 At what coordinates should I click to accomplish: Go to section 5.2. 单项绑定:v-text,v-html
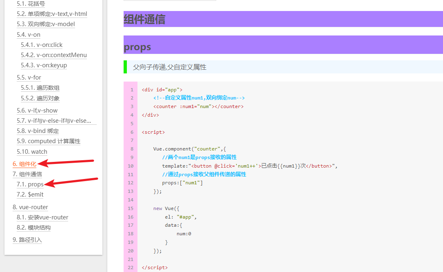[52, 14]
